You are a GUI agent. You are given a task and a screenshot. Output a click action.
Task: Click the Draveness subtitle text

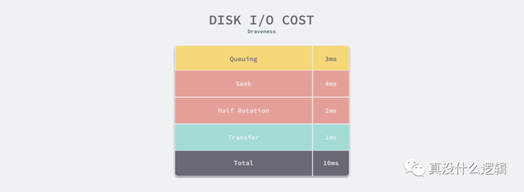pos(262,32)
